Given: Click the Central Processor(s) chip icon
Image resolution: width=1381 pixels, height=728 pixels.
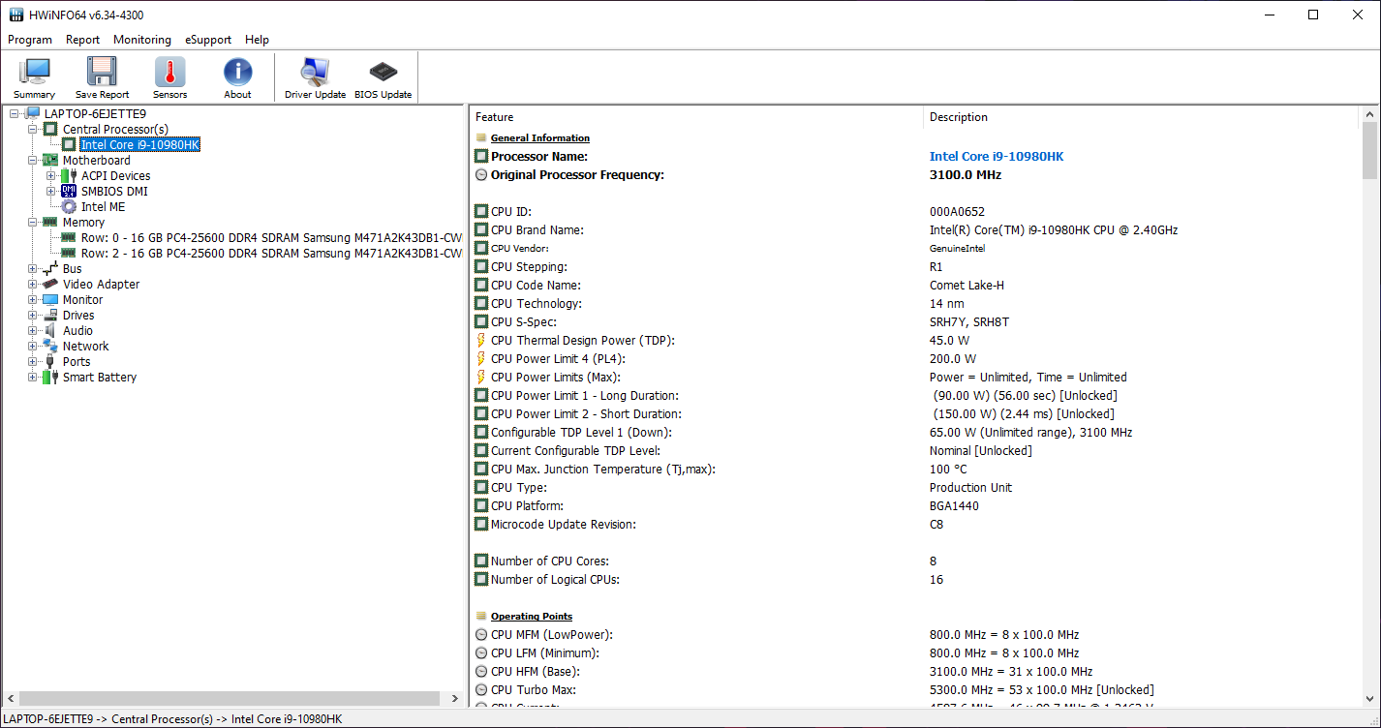Looking at the screenshot, I should (51, 130).
